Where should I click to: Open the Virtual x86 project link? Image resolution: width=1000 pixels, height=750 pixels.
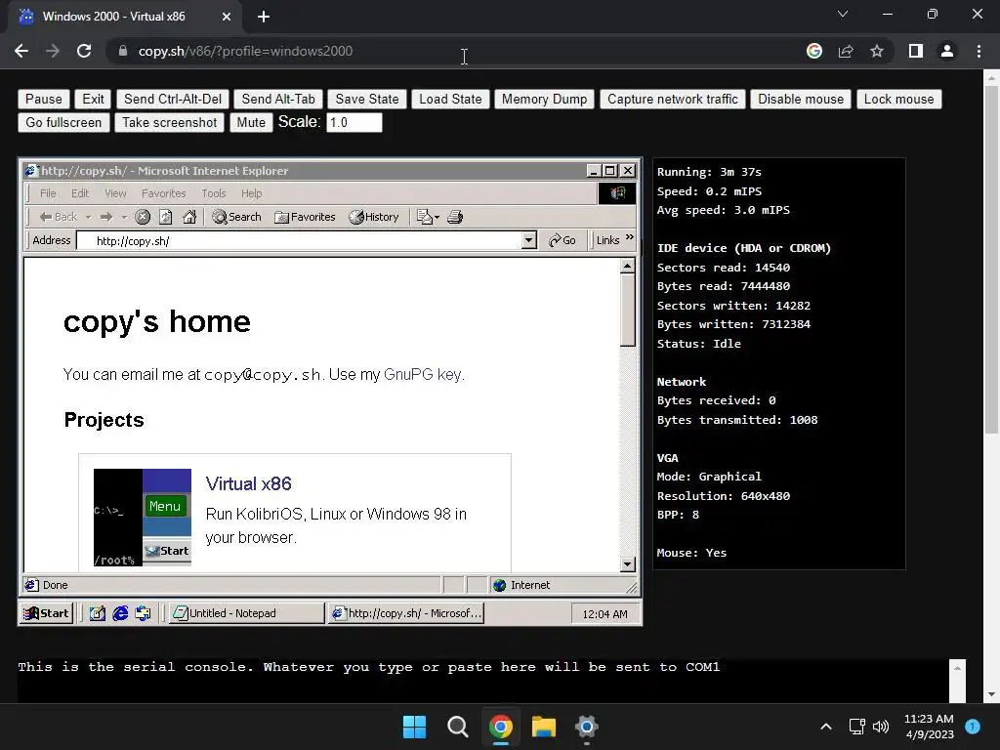coord(249,483)
